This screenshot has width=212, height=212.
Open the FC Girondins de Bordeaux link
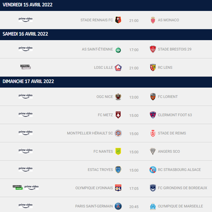click(x=182, y=188)
